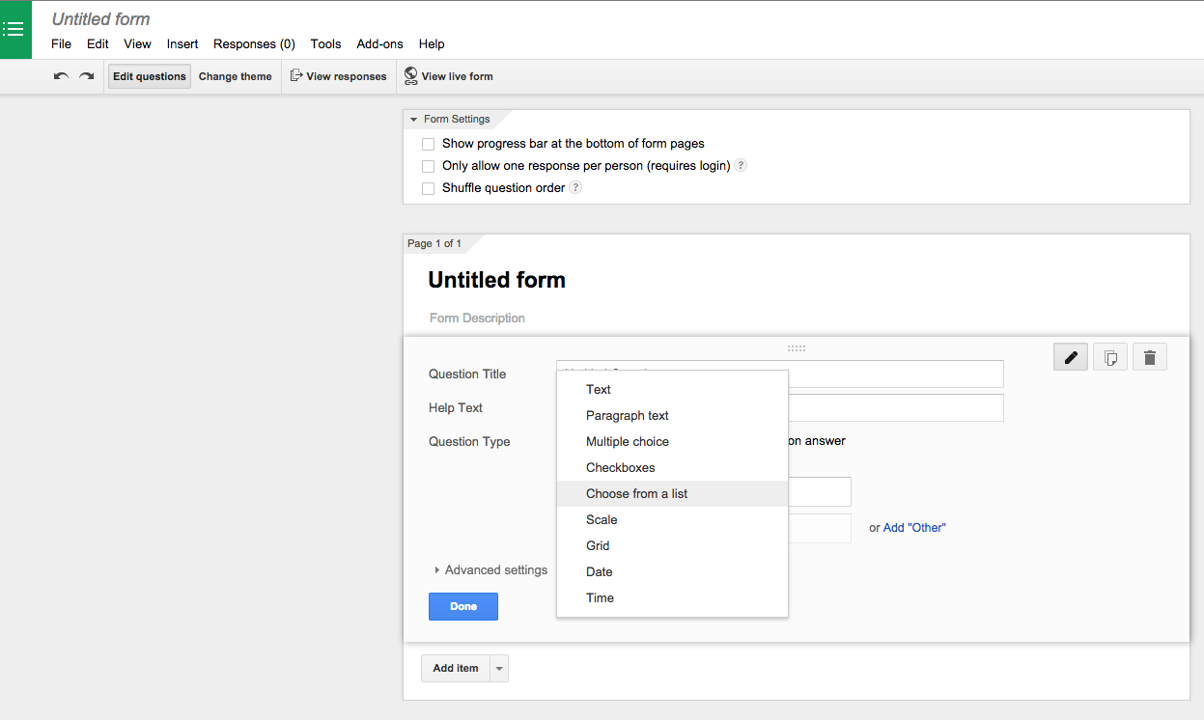This screenshot has width=1204, height=720.
Task: Delete the question with trash icon
Action: tap(1150, 357)
